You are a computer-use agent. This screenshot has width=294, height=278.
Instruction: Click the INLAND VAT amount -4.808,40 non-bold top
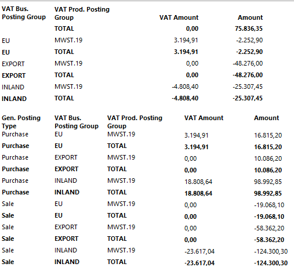(x=185, y=86)
